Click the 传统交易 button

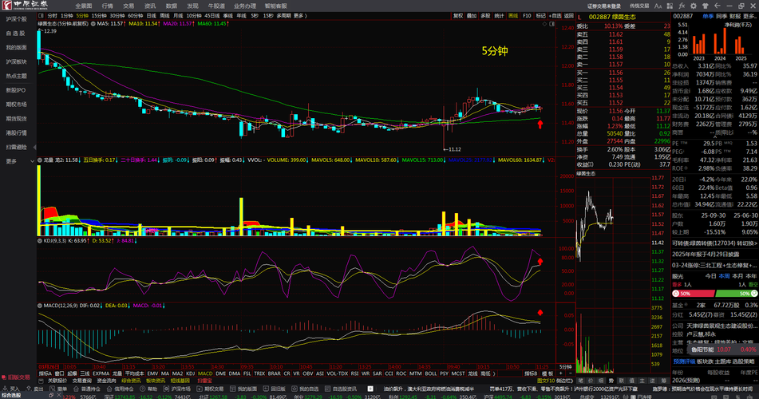639,6
